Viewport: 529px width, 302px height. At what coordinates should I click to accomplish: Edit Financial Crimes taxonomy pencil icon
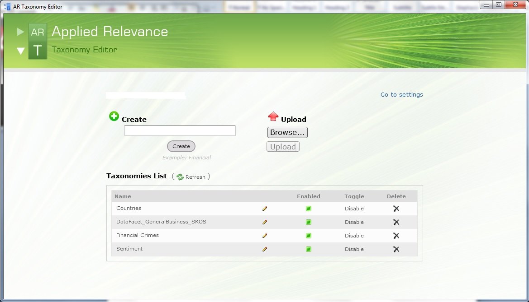265,236
